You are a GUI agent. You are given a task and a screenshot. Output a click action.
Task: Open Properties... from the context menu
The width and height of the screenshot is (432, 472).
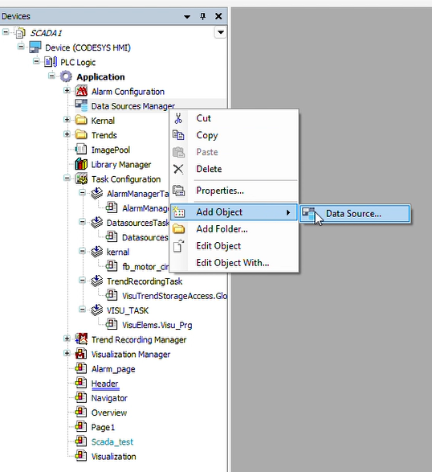click(234, 191)
